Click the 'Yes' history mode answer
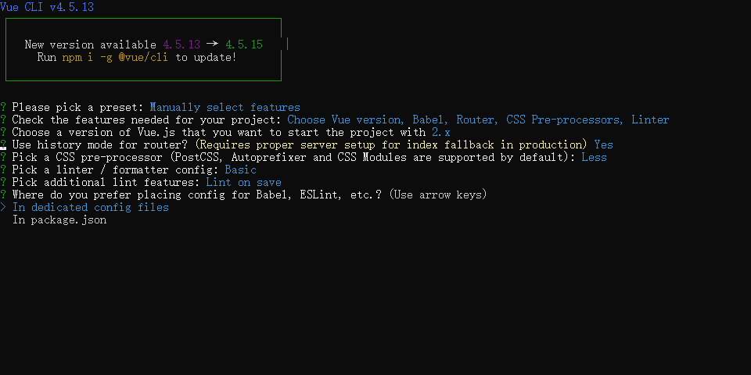Image resolution: width=751 pixels, height=375 pixels. coord(603,145)
